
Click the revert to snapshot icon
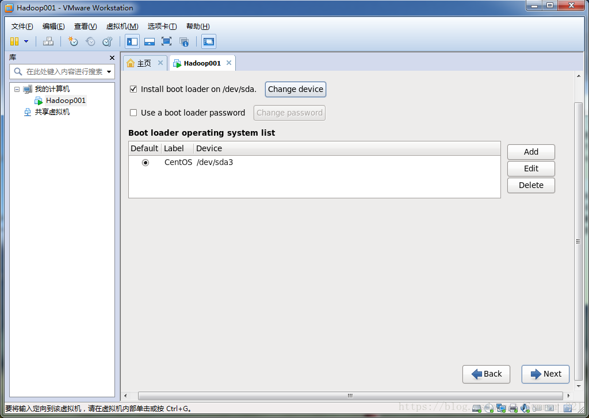tap(90, 41)
